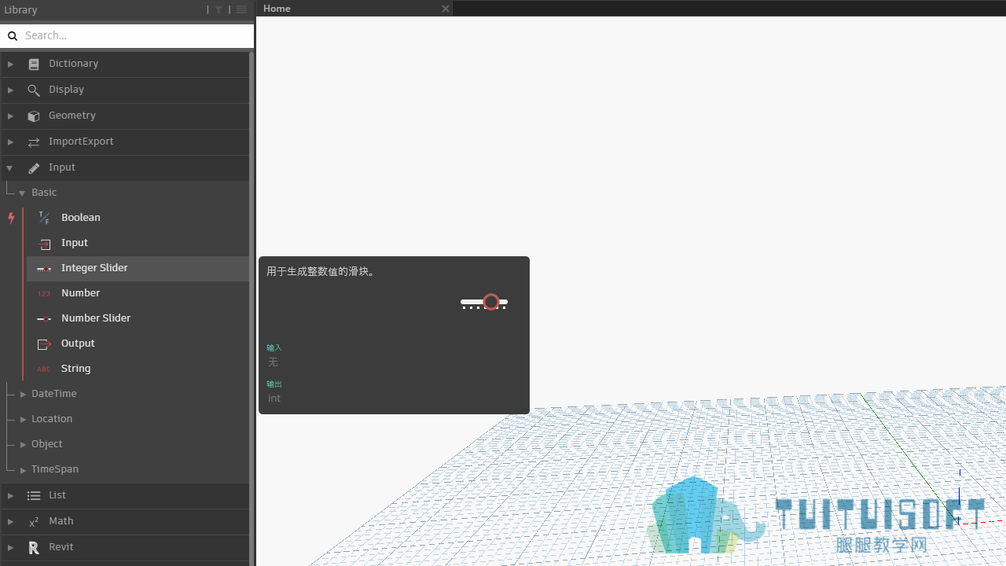Select the Output node label
The width and height of the screenshot is (1006, 566).
click(78, 344)
